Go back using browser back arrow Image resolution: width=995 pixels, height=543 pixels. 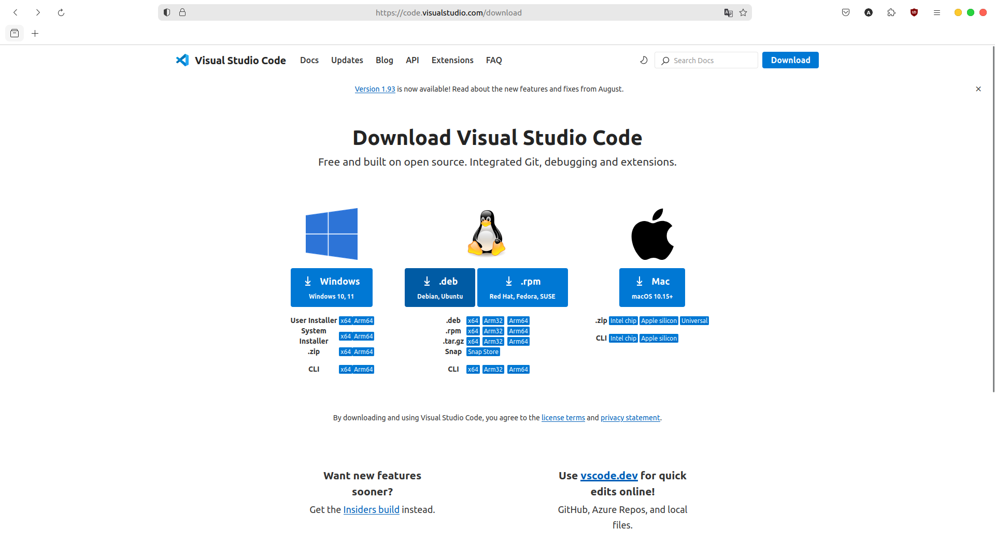click(16, 12)
